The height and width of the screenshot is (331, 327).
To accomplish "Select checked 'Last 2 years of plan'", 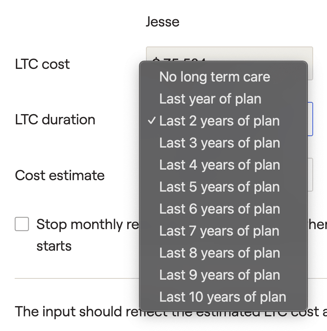I will (219, 121).
